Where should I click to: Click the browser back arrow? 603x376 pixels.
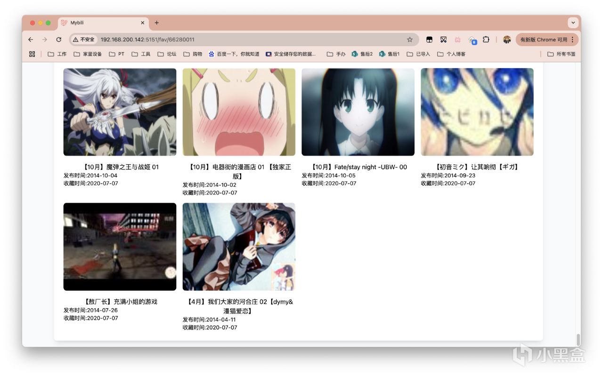pos(31,40)
